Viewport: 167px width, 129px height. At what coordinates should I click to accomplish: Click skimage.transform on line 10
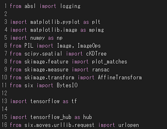(x=49, y=77)
